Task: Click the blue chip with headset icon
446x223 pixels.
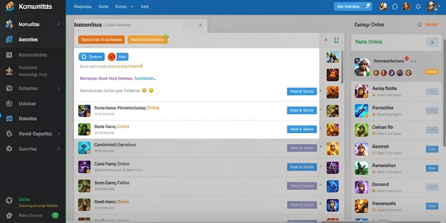Action: pyautogui.click(x=91, y=57)
